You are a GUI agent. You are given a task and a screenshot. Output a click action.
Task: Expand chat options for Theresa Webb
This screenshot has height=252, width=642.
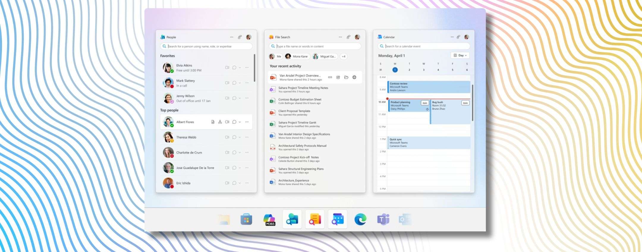pyautogui.click(x=240, y=137)
